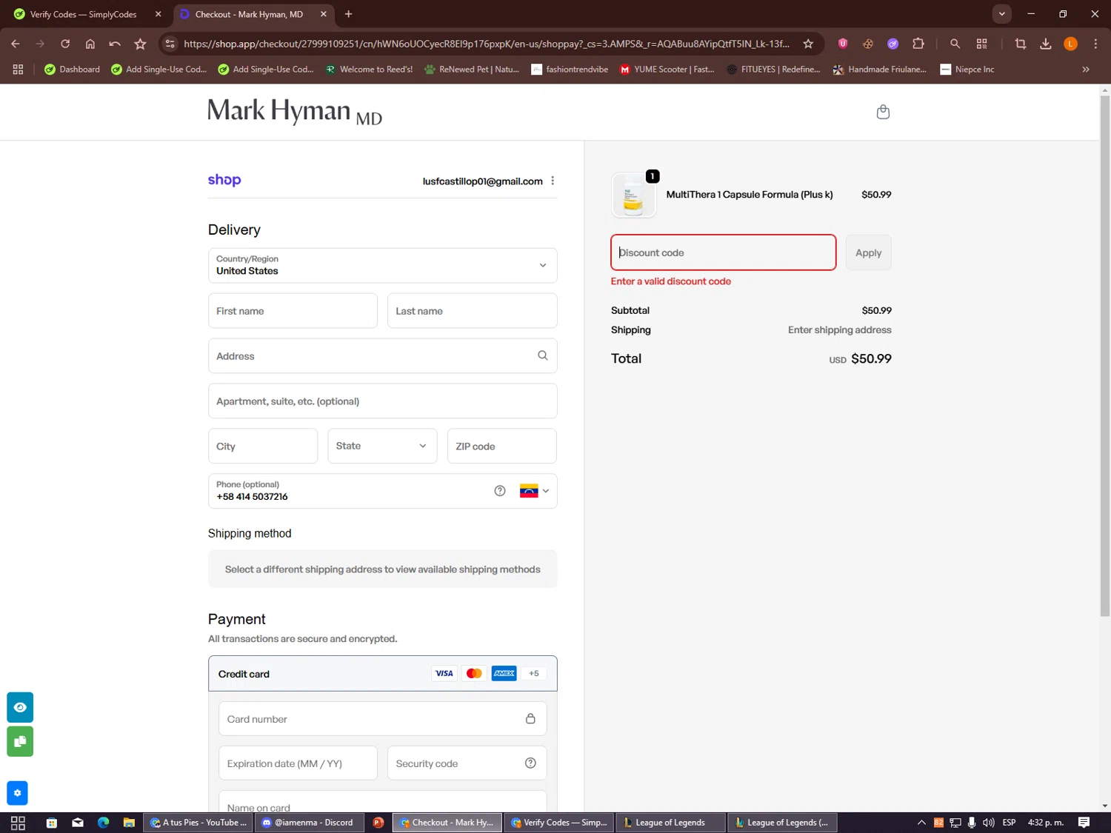Open the phone number help icon
The image size is (1111, 833).
pos(500,491)
